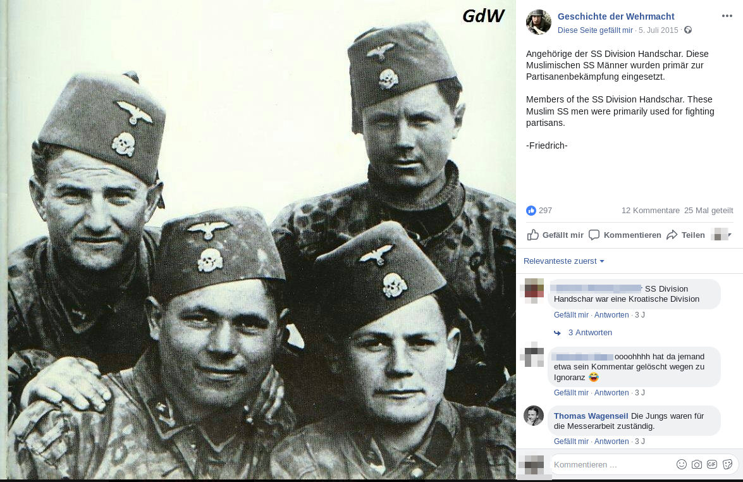Toggle Gefällt mir on the post
This screenshot has height=482, width=743.
555,235
